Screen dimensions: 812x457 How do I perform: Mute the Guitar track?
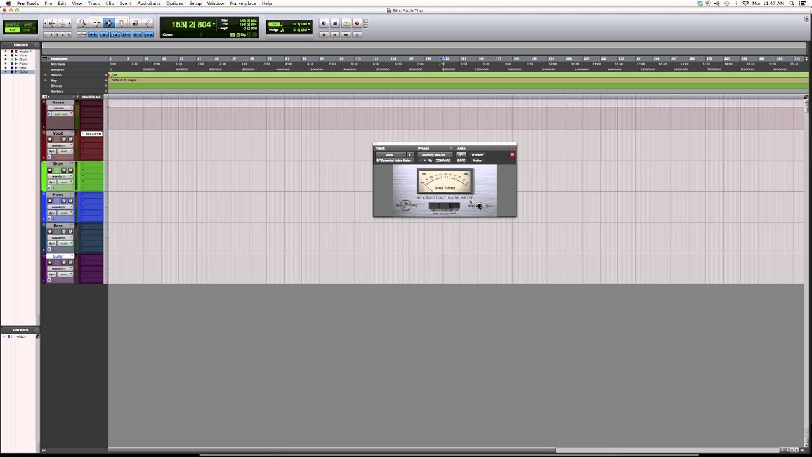70,262
